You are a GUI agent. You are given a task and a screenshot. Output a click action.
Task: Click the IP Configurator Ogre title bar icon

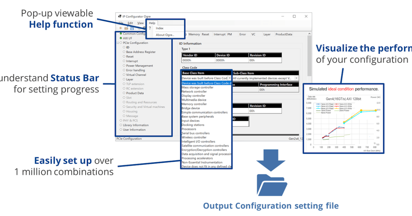click(120, 16)
